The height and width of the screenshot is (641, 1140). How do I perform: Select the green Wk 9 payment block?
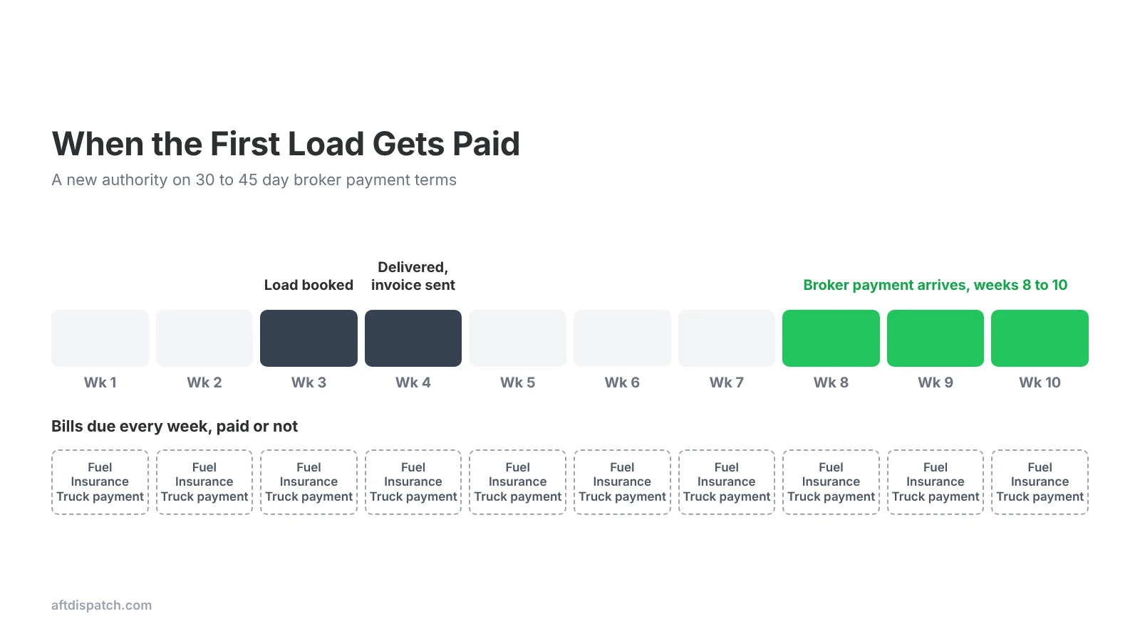pyautogui.click(x=936, y=338)
